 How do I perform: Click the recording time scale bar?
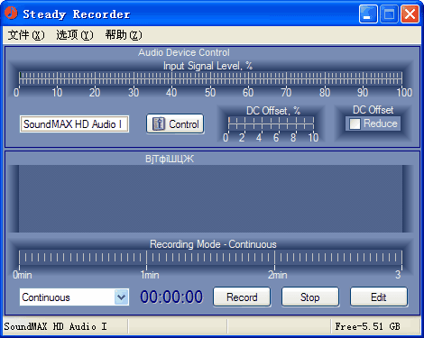click(210, 258)
